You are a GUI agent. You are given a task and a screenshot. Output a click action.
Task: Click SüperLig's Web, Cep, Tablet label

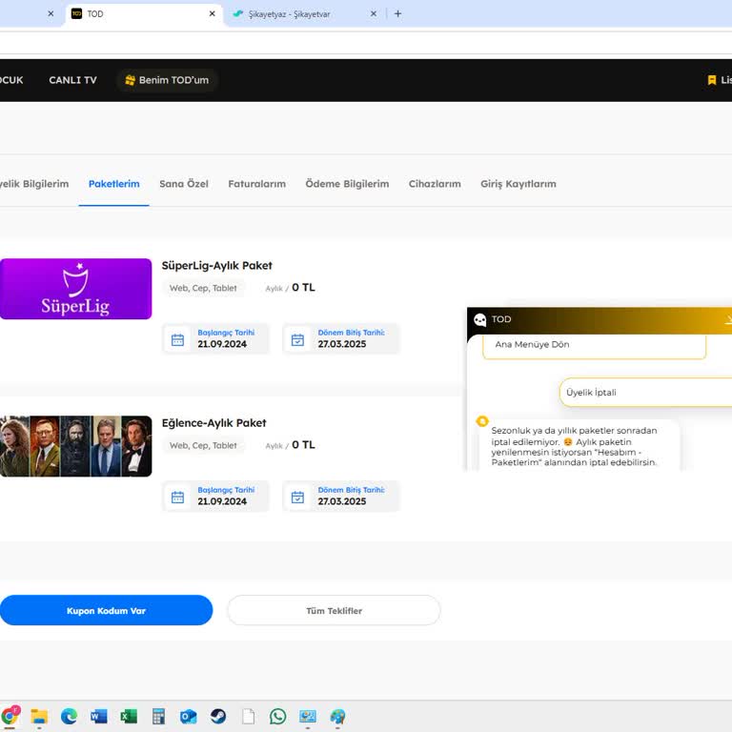pos(203,288)
